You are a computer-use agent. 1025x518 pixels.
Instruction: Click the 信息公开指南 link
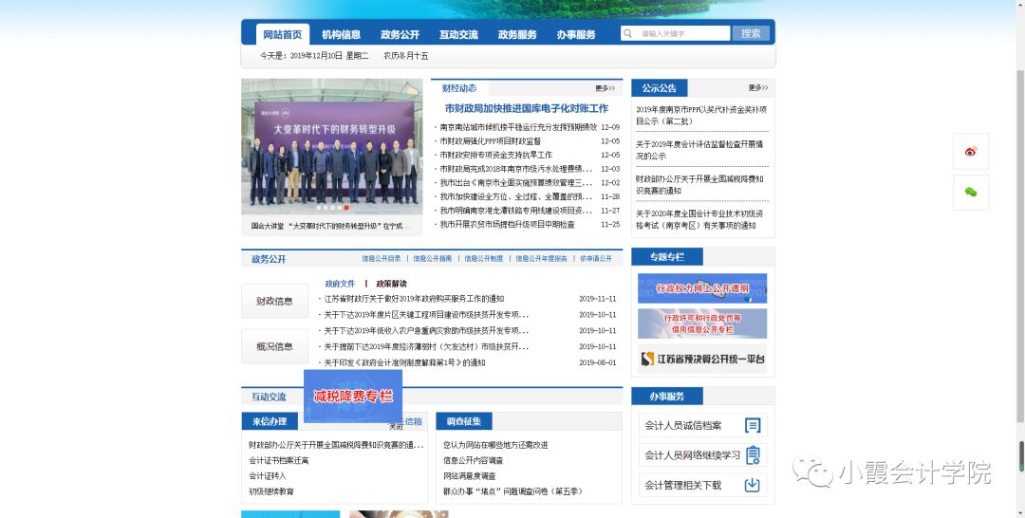pyautogui.click(x=432, y=259)
